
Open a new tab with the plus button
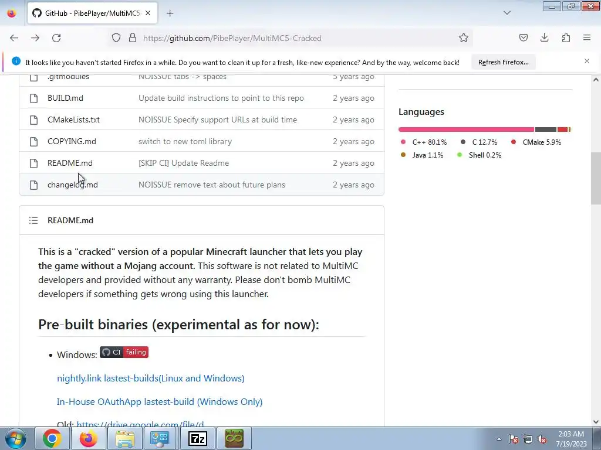click(x=170, y=13)
